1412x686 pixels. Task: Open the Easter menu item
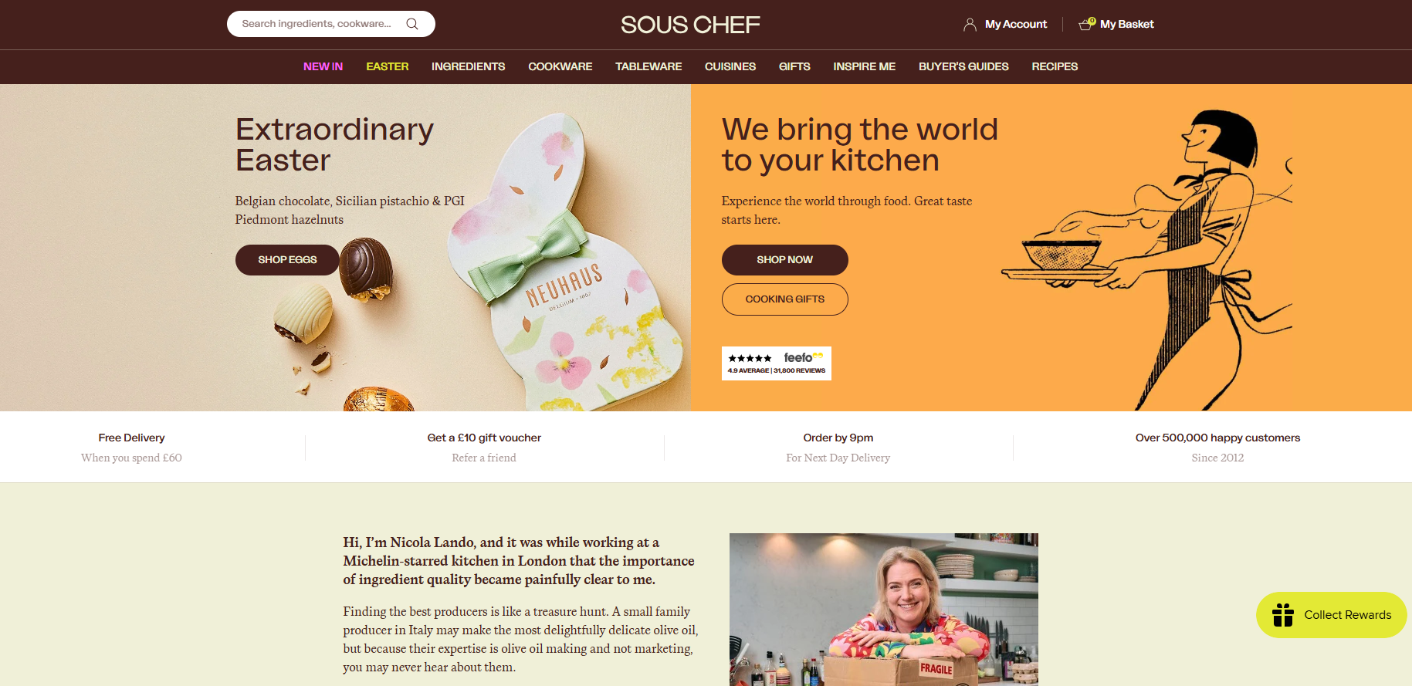(388, 66)
